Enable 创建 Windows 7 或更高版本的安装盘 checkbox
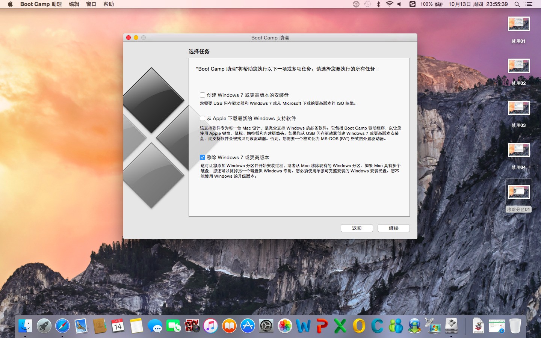This screenshot has width=541, height=338. tap(202, 95)
